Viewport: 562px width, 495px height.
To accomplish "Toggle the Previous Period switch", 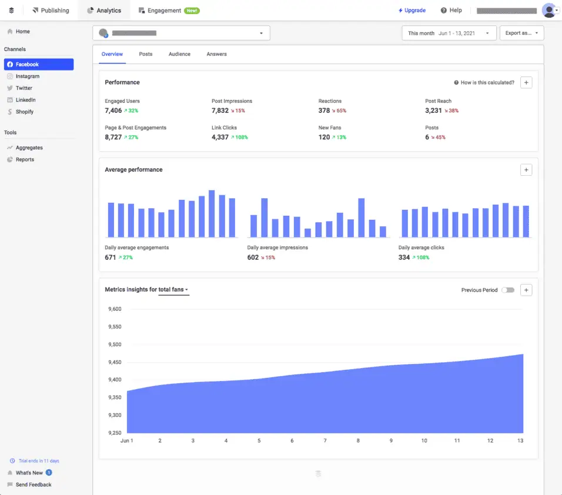I will 508,290.
